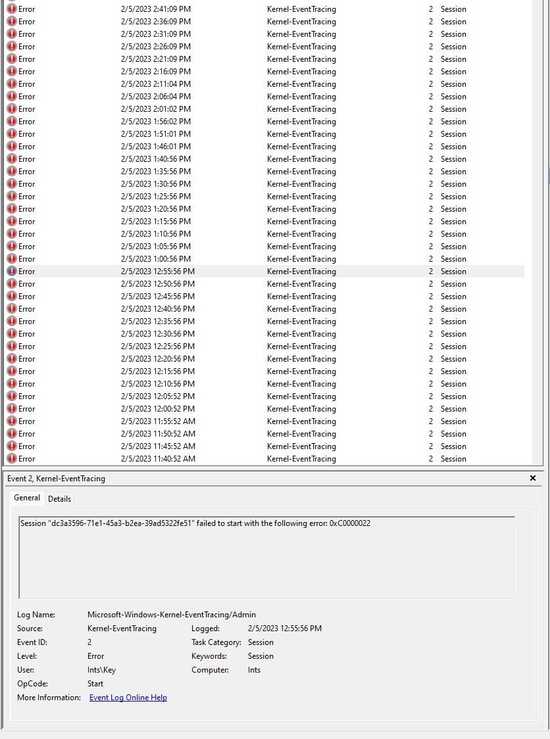Image resolution: width=550 pixels, height=739 pixels.
Task: Close the Event 2 preview pane
Action: pos(532,478)
